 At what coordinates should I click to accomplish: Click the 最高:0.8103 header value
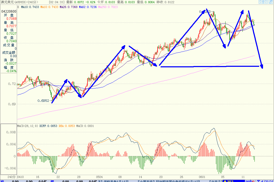(126, 2)
